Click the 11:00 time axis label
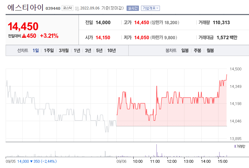 [x=155, y=161]
